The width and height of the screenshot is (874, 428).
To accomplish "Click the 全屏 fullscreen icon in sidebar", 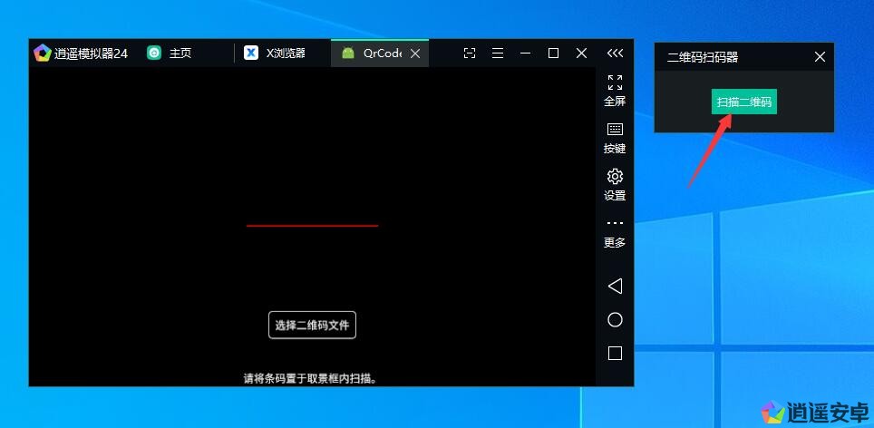I will click(615, 83).
